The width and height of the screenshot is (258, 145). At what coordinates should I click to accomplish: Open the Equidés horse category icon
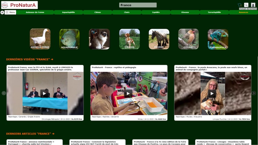coord(159,39)
